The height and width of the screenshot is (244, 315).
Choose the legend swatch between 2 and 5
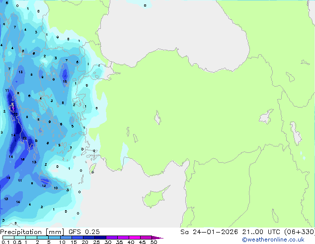pos(43,238)
